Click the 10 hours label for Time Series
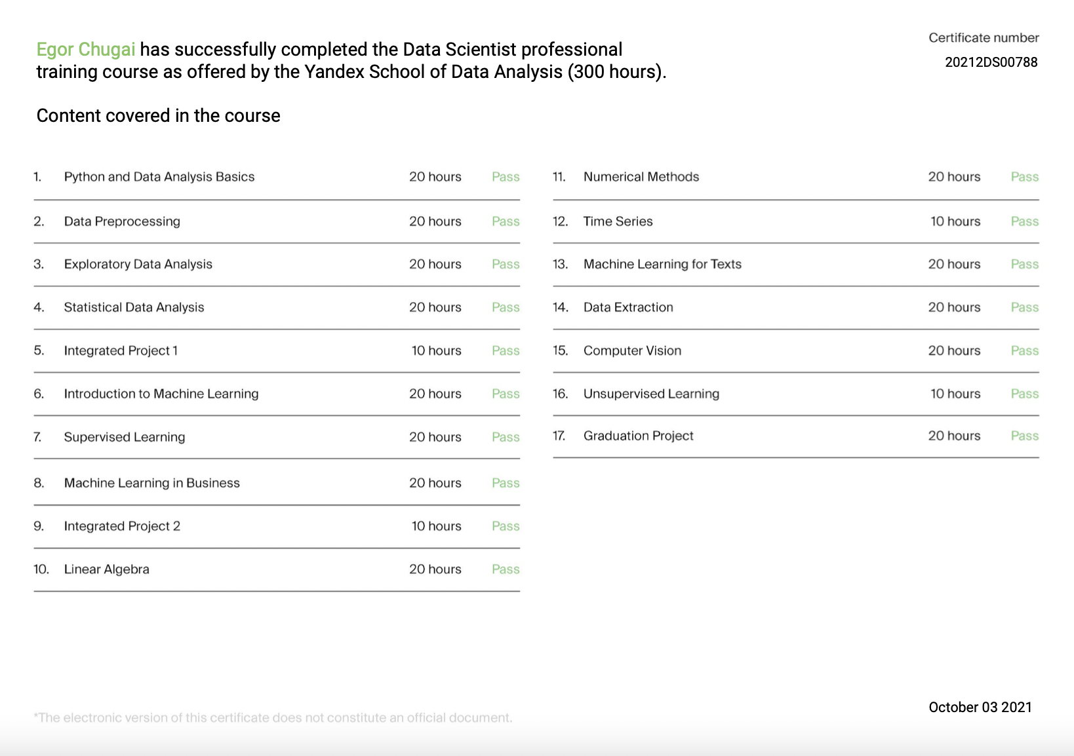Image resolution: width=1074 pixels, height=756 pixels. coord(956,221)
